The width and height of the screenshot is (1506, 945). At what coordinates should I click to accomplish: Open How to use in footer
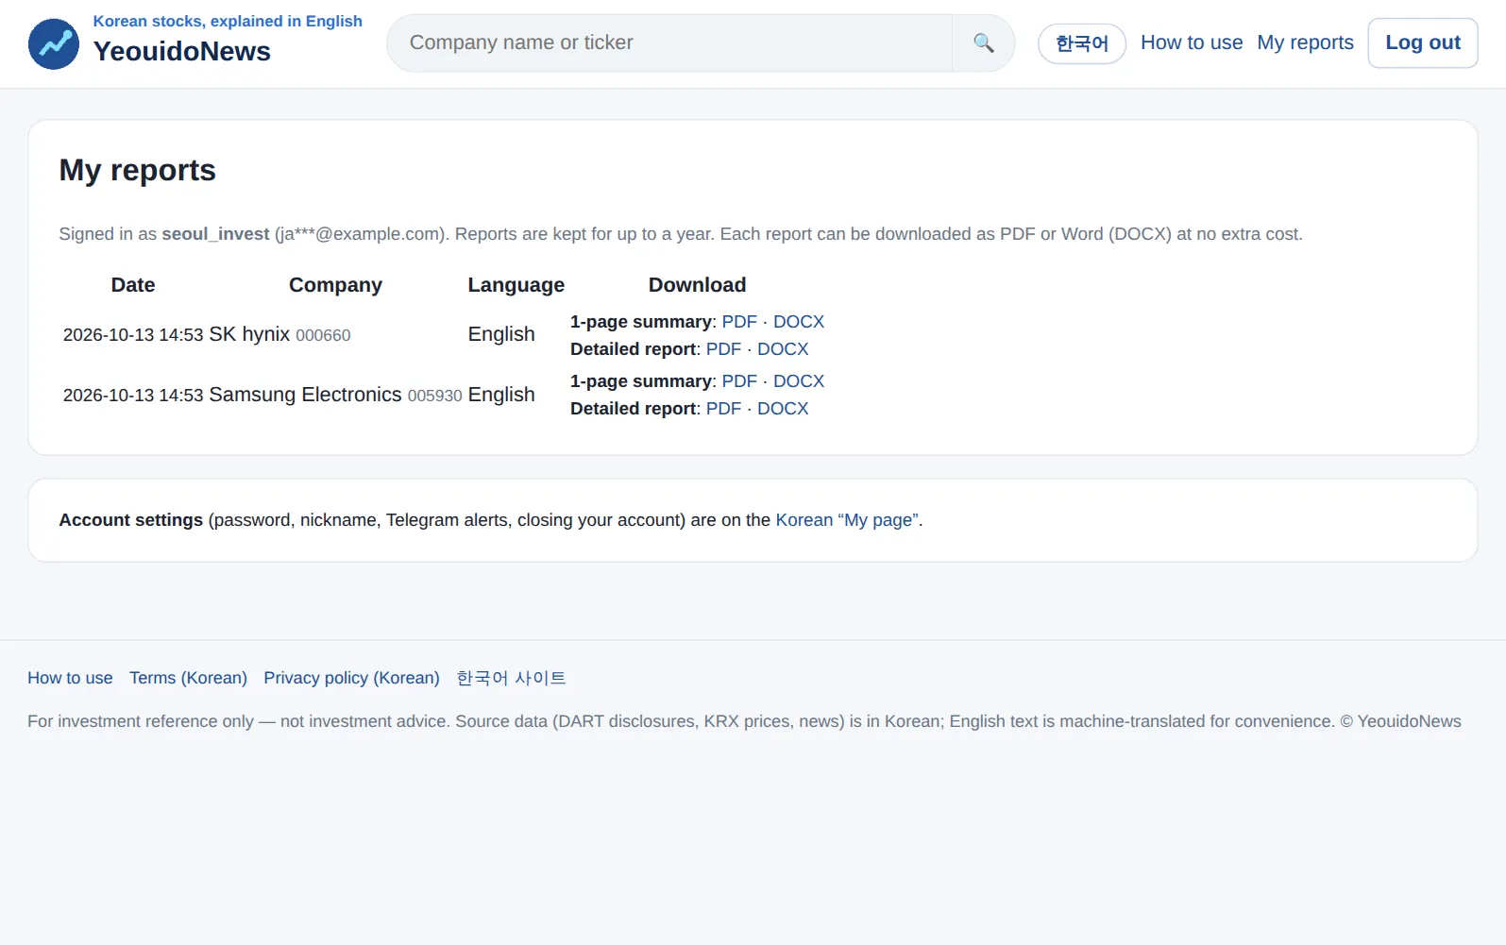[70, 678]
